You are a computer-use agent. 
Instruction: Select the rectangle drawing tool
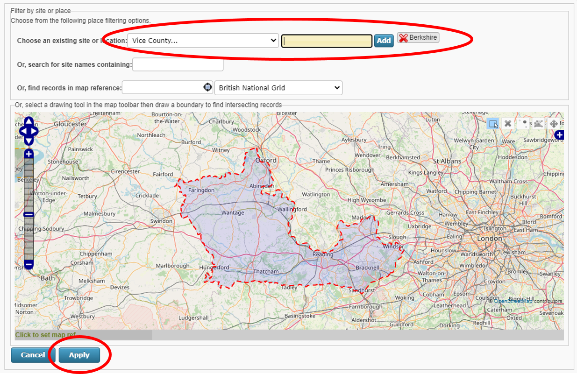pos(493,124)
